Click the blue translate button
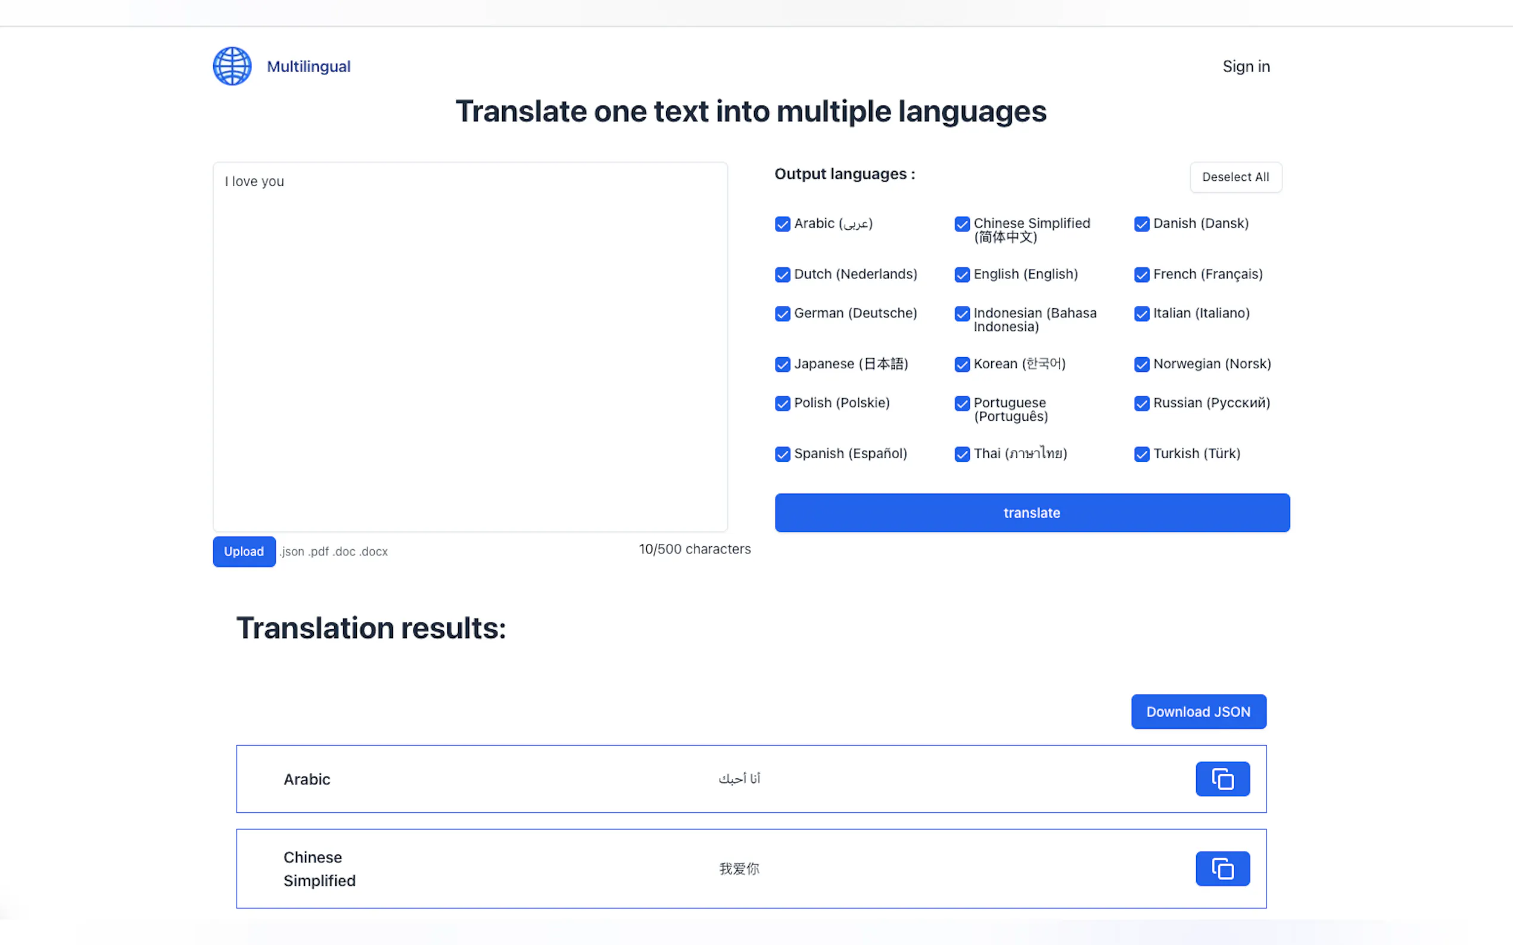 coord(1031,512)
